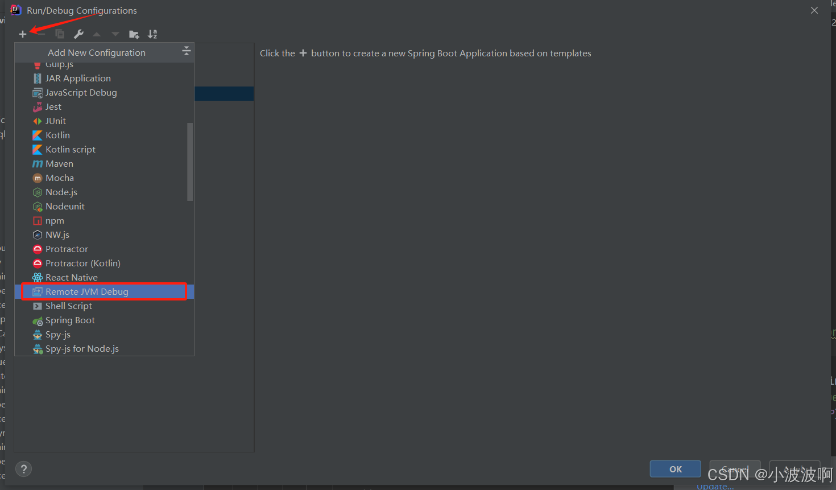Pick the Protractor (Kotlin) entry
The width and height of the screenshot is (836, 490).
pos(104,263)
